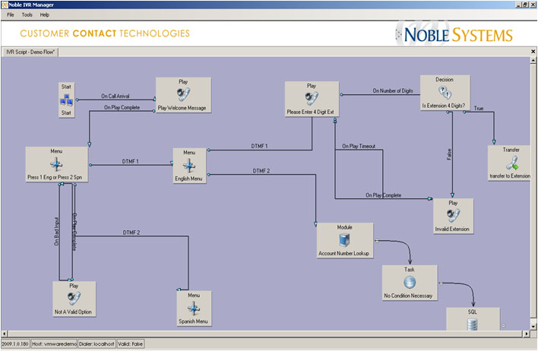538x351 pixels.
Task: Open the Help menu
Action: tap(45, 14)
